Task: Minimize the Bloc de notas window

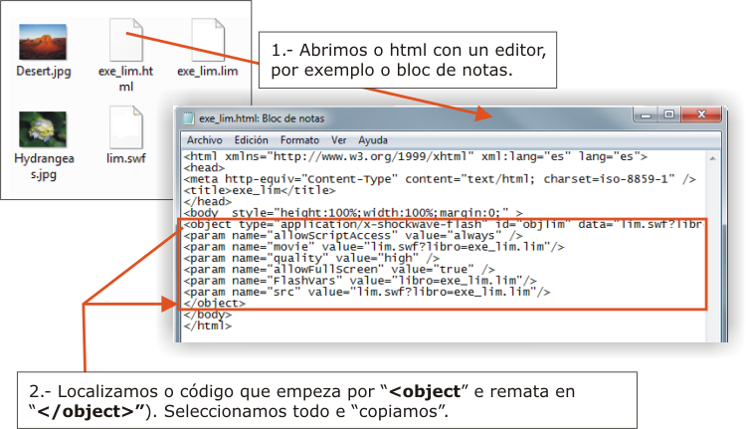Action: [x=648, y=115]
